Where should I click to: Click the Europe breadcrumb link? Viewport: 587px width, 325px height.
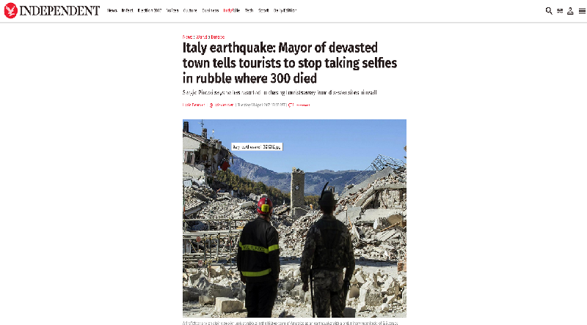tap(217, 37)
